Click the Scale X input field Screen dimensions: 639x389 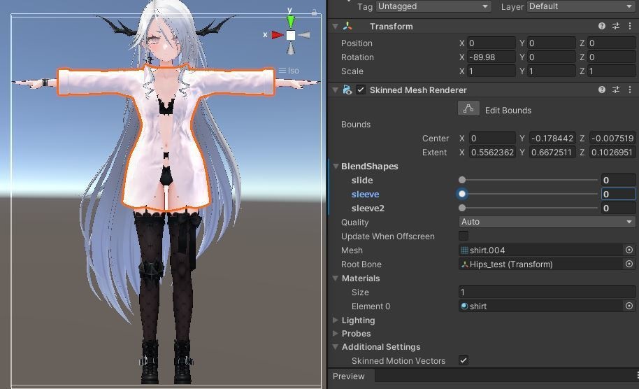[491, 71]
